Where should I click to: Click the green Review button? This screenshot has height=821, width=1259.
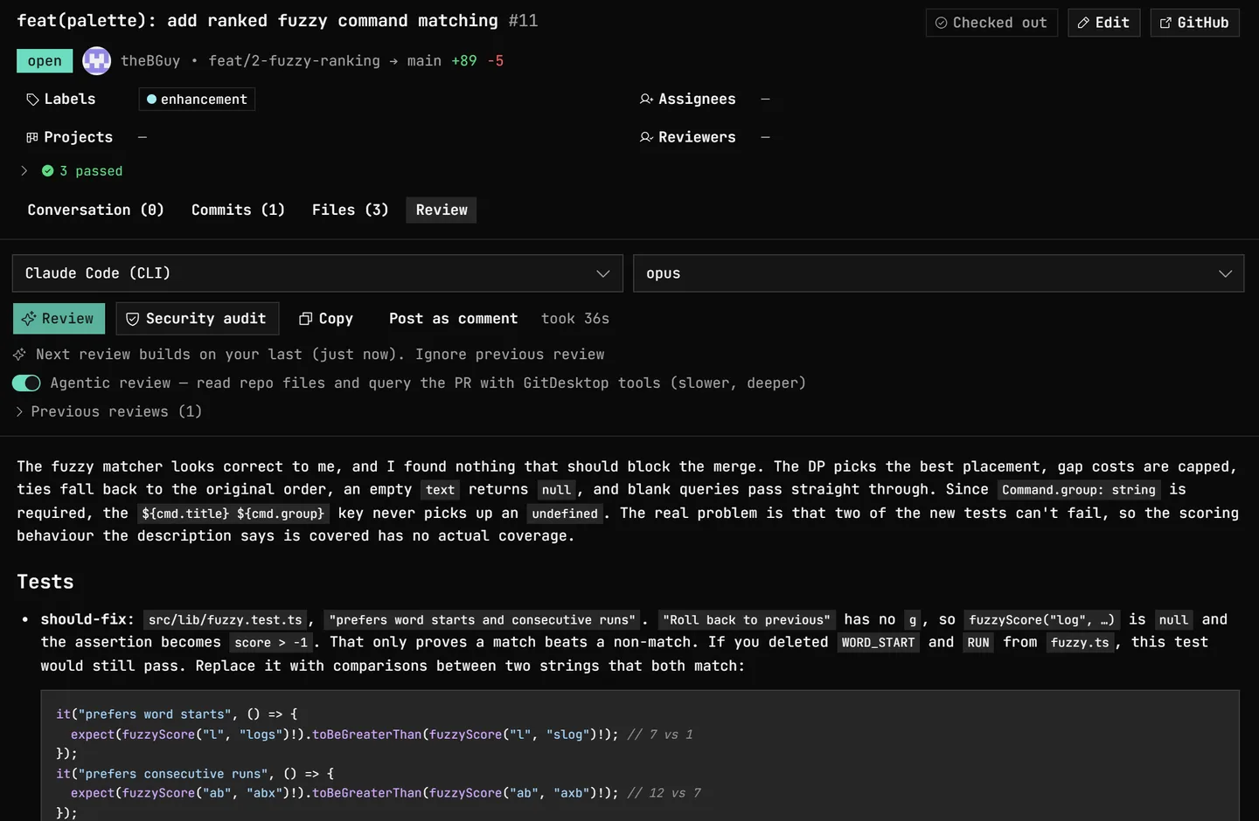(x=59, y=319)
